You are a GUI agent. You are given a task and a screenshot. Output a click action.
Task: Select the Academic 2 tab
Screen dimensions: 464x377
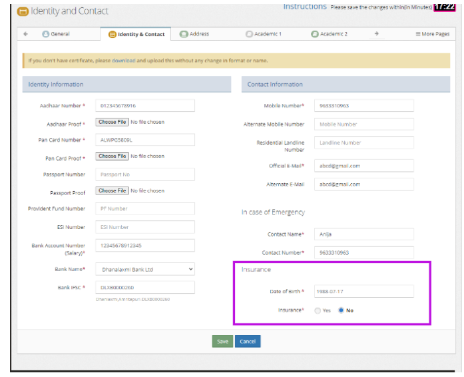[x=330, y=34]
